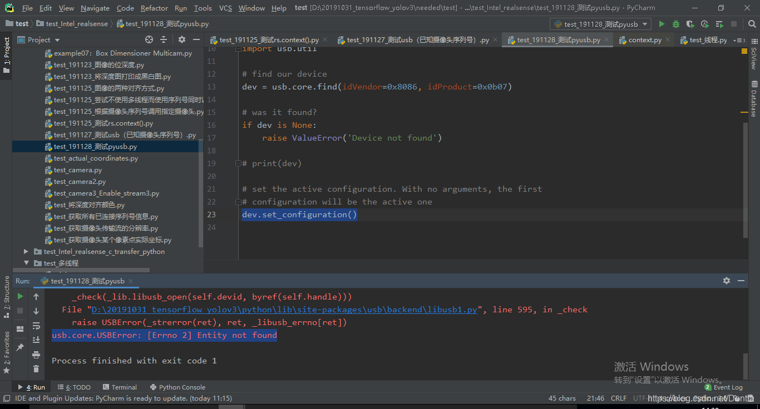
Task: Hide the Project panel with minus icon
Action: [196, 39]
